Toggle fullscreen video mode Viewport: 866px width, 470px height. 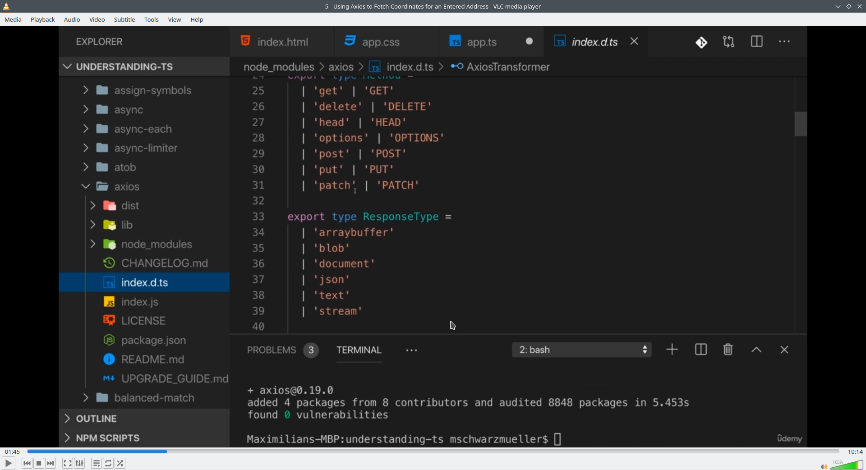(67, 463)
